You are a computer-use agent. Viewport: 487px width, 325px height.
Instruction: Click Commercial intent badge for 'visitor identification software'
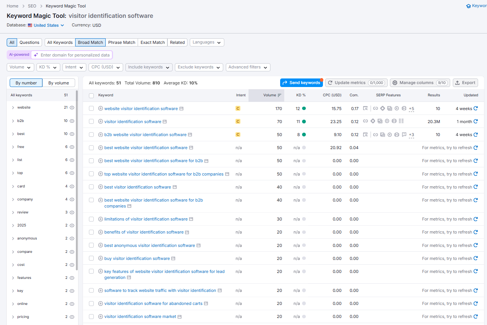(238, 122)
